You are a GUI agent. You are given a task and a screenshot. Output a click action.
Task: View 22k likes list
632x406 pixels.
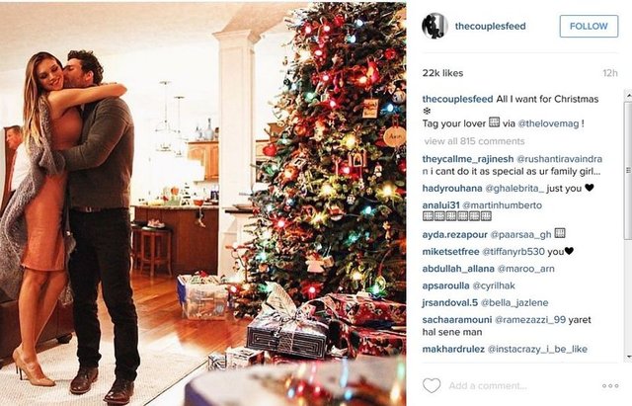point(442,73)
